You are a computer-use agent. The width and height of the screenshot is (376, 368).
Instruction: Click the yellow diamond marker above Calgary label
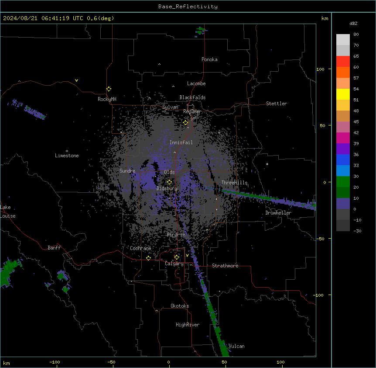coord(177,257)
